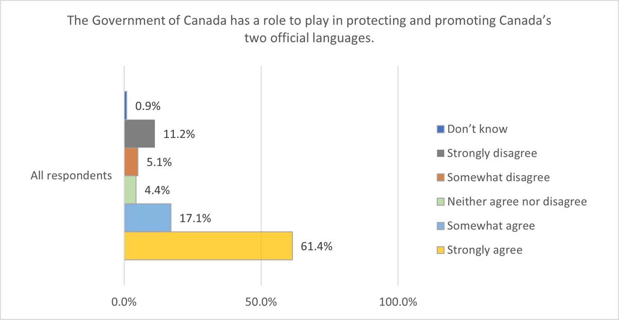Click the Strongly agree yellow legend swatch
Image resolution: width=619 pixels, height=320 pixels.
point(441,250)
